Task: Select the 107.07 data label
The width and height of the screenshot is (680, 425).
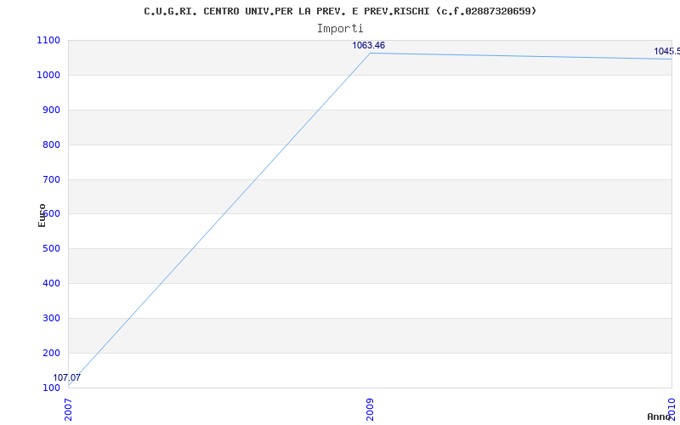Action: 67,377
